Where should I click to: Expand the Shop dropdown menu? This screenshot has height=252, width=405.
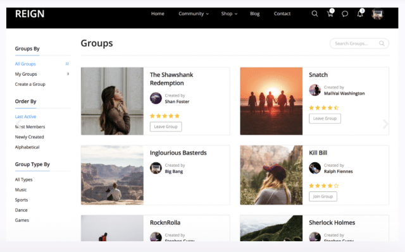click(229, 14)
